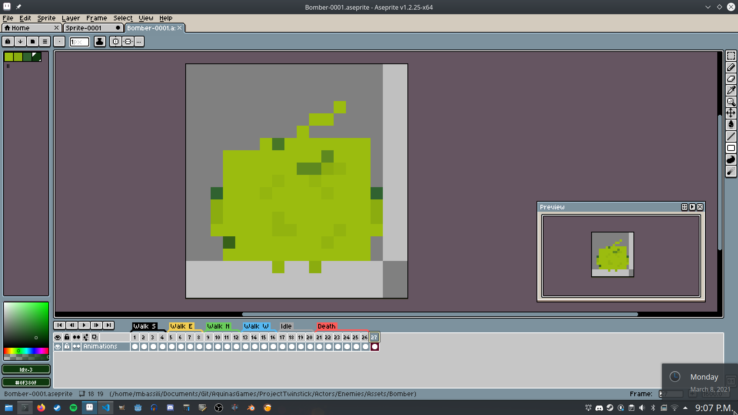Screen dimensions: 738x415
Task: Open the Frame menu
Action: (96, 18)
